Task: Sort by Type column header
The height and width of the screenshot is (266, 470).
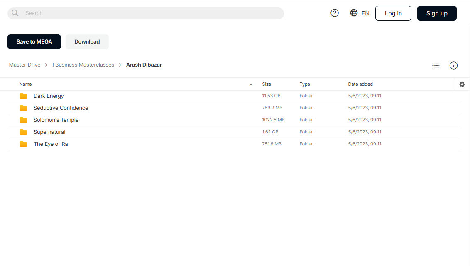Action: 305,85
